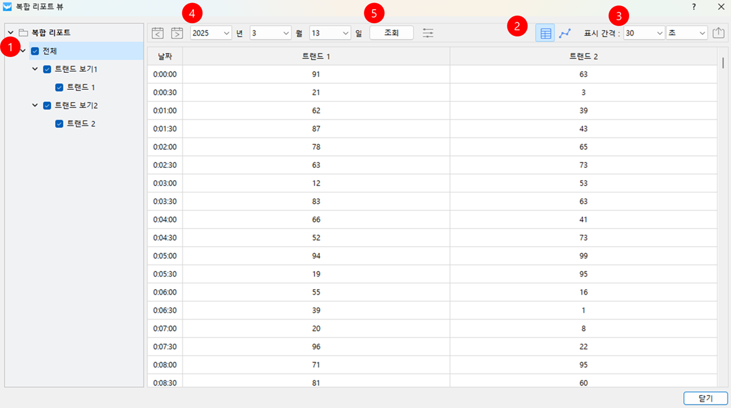The image size is (731, 408).
Task: Click the vertical scrollbar thumb in table
Action: point(722,62)
